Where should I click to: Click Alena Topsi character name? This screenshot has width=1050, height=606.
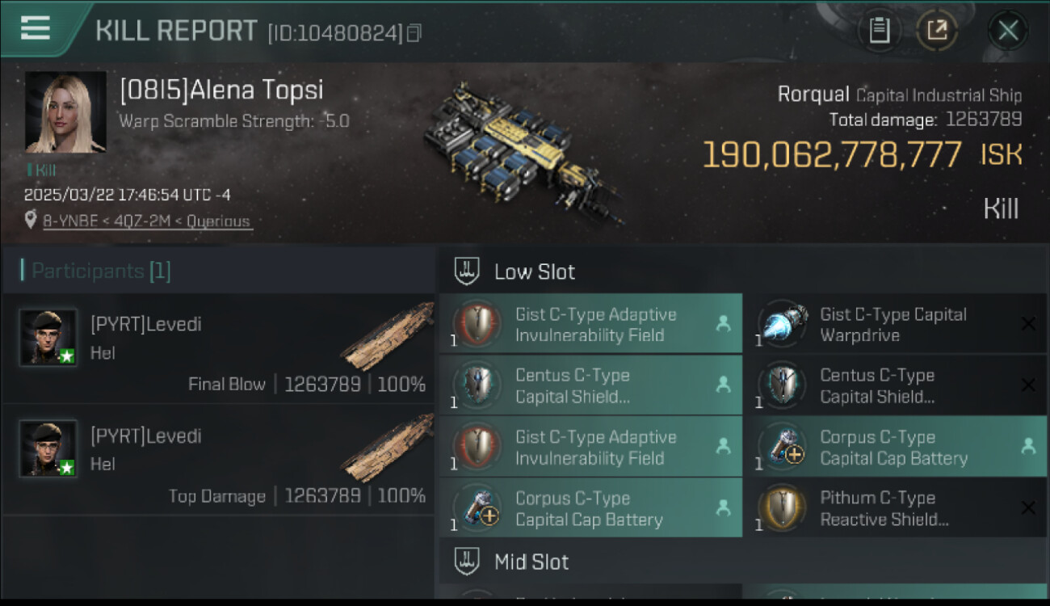coord(221,90)
